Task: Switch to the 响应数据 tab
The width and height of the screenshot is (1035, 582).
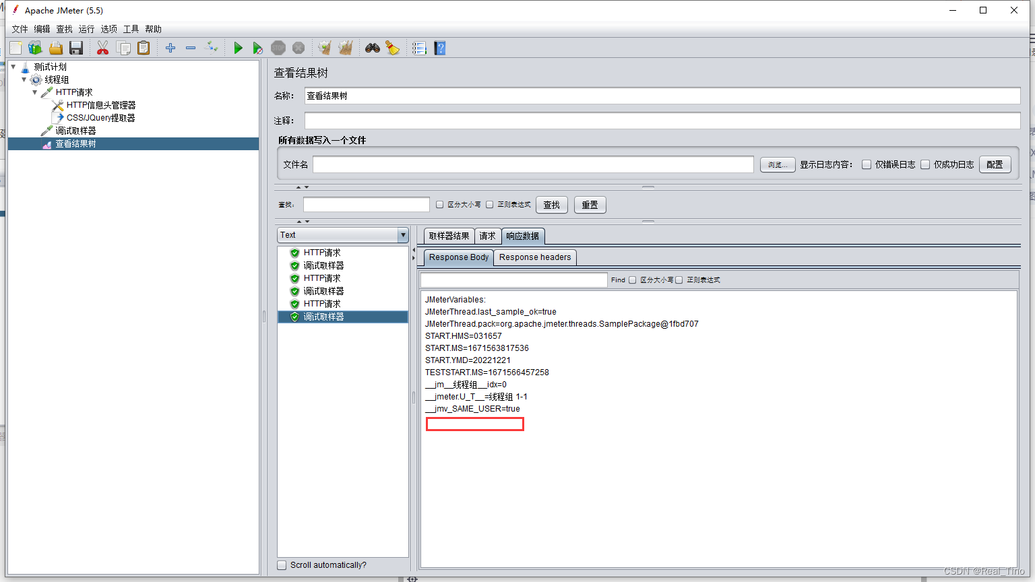Action: click(523, 236)
